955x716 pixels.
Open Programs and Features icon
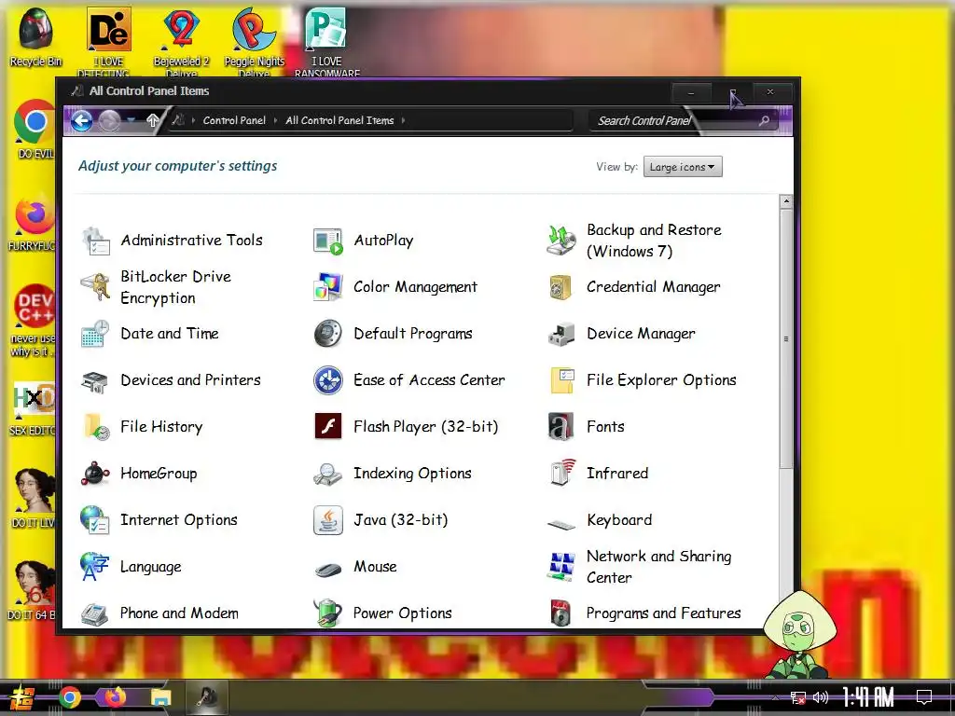click(561, 613)
